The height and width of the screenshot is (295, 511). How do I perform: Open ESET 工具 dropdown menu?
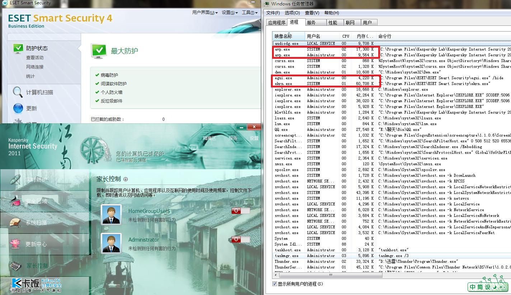250,13
